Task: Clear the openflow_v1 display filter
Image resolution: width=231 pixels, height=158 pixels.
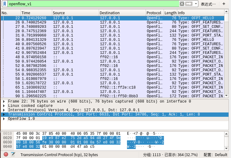Action: coord(182,4)
